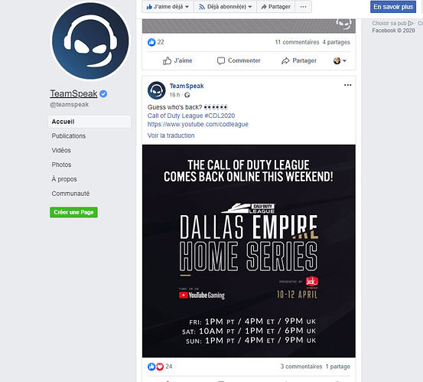The width and height of the screenshot is (423, 382).
Task: Click the Partager arrow under the first post
Action: (x=285, y=60)
